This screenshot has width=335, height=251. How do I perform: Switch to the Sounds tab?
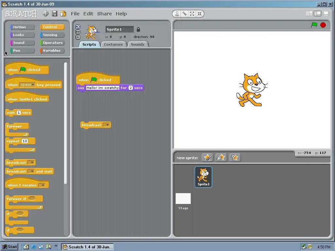tap(138, 44)
